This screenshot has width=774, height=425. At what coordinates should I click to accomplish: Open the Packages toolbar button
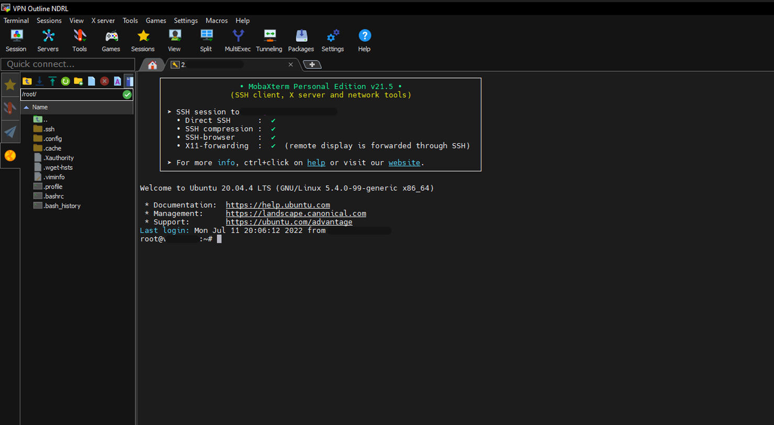coord(301,41)
